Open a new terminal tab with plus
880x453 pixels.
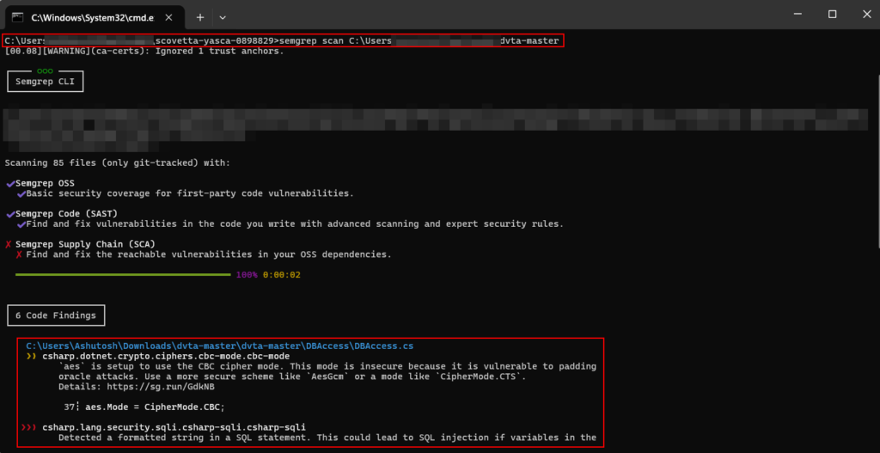(199, 16)
